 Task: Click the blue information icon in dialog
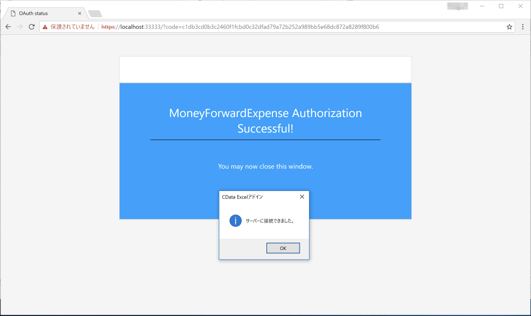click(x=235, y=221)
